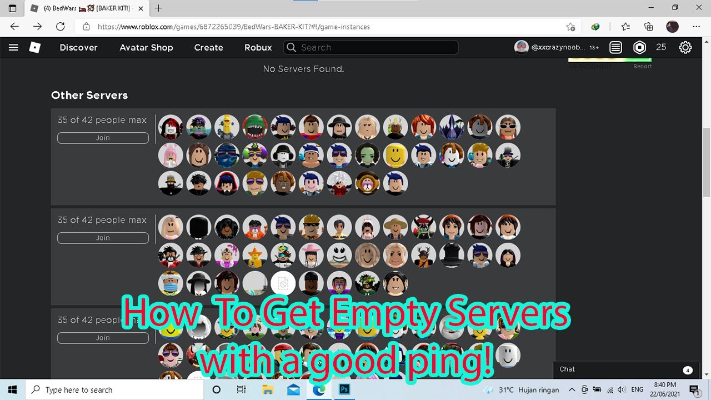Open the green witch face avatar in first server
Viewport: 711px width, 400px height.
click(x=367, y=155)
